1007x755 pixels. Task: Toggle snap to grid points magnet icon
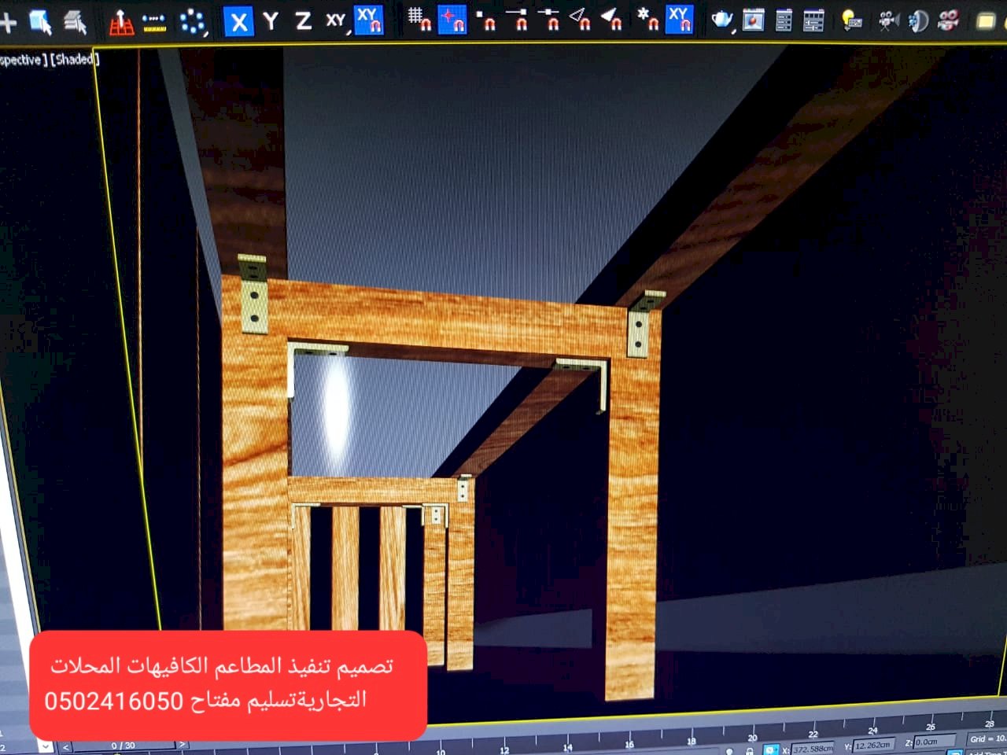419,19
